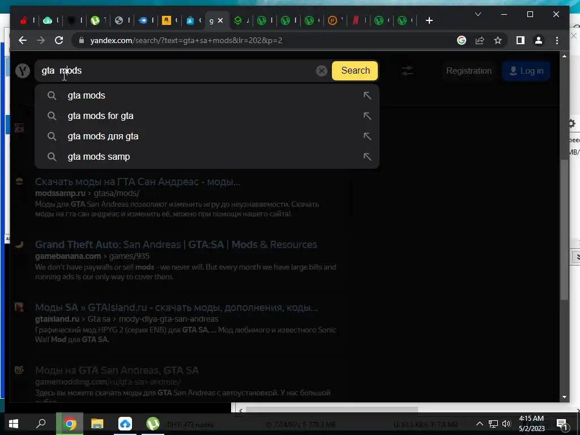The width and height of the screenshot is (580, 435).
Task: View site info via the padlock icon
Action: point(82,40)
